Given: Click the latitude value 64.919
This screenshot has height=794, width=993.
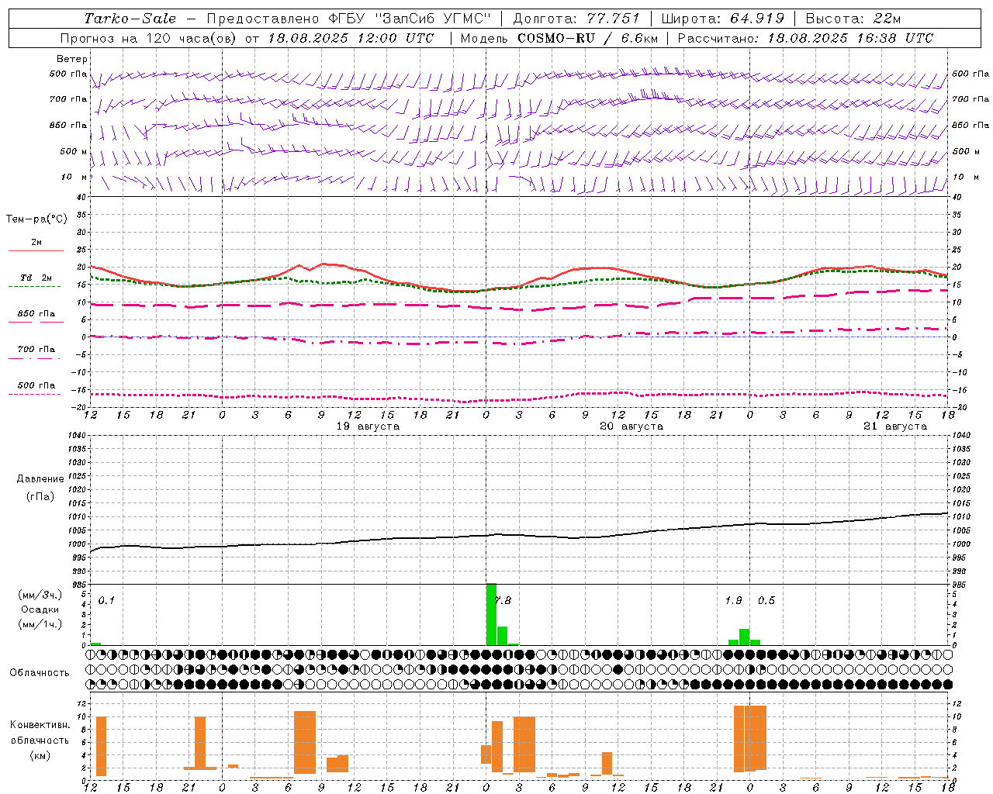Looking at the screenshot, I should click(x=756, y=19).
